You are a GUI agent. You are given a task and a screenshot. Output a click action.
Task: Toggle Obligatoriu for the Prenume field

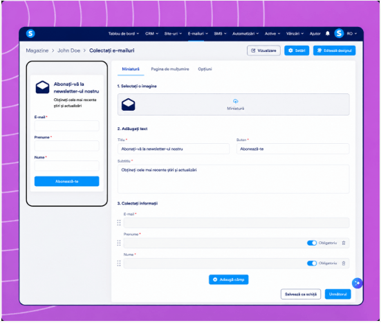pyautogui.click(x=312, y=243)
